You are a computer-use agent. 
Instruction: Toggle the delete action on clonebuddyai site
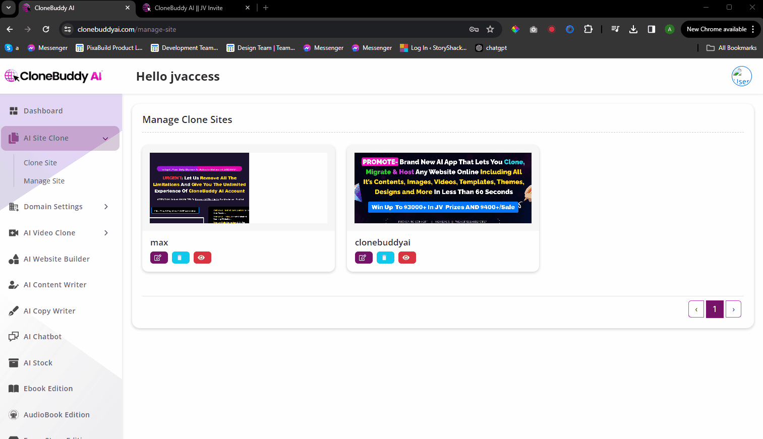tap(385, 258)
